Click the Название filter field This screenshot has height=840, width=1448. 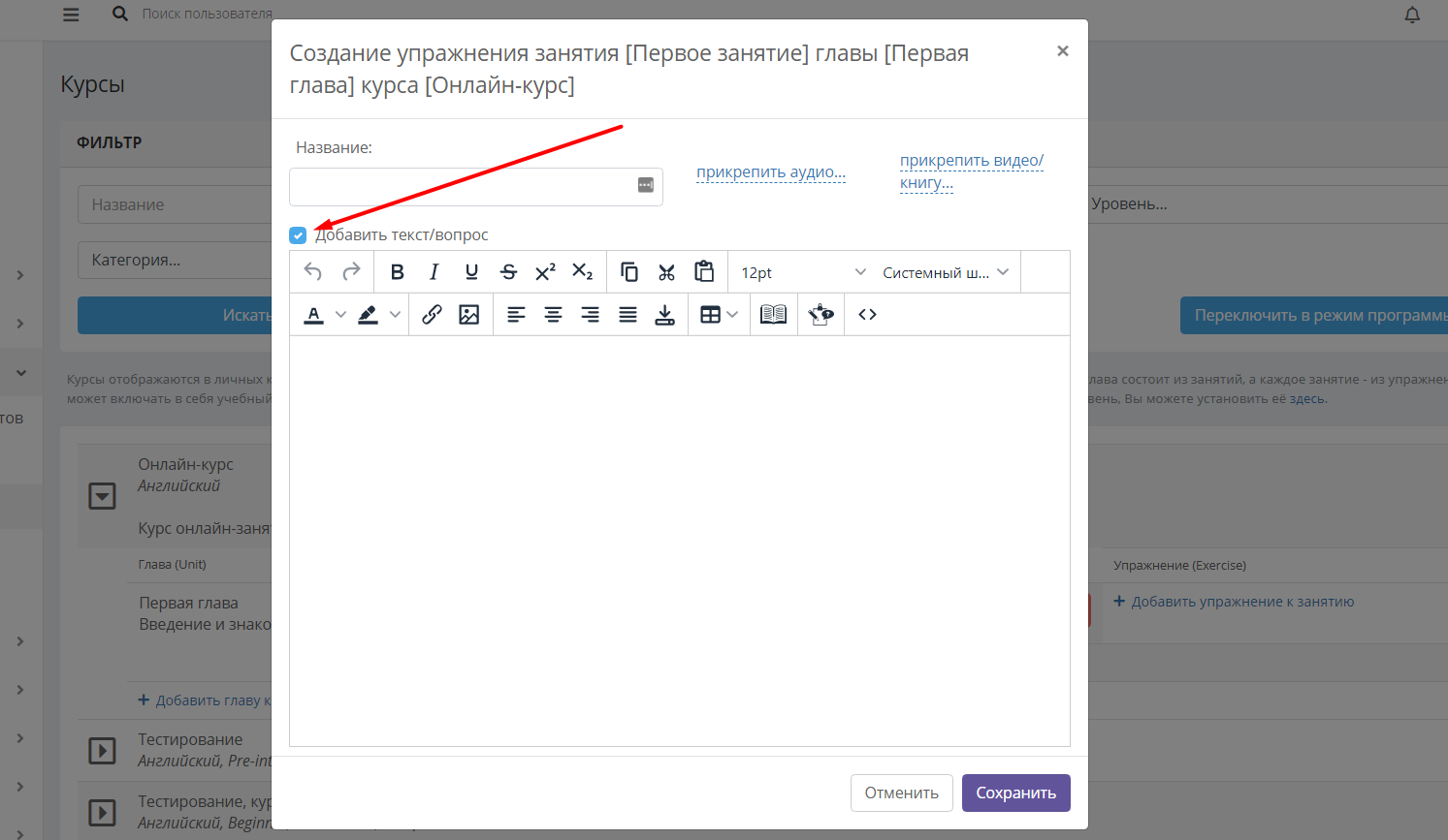(x=175, y=205)
